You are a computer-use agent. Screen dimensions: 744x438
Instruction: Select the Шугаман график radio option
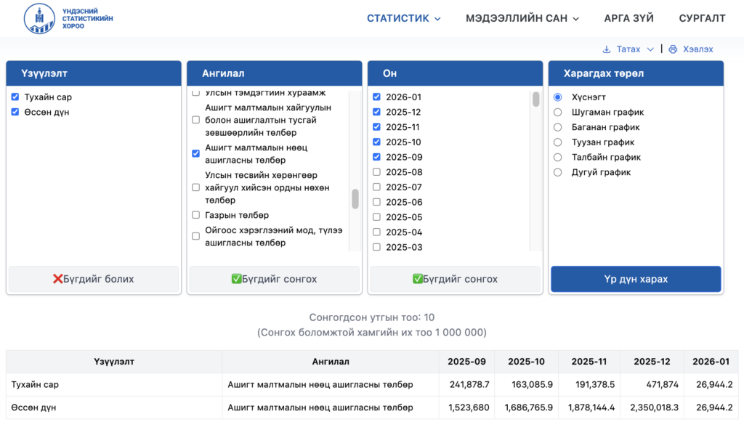[x=558, y=113]
